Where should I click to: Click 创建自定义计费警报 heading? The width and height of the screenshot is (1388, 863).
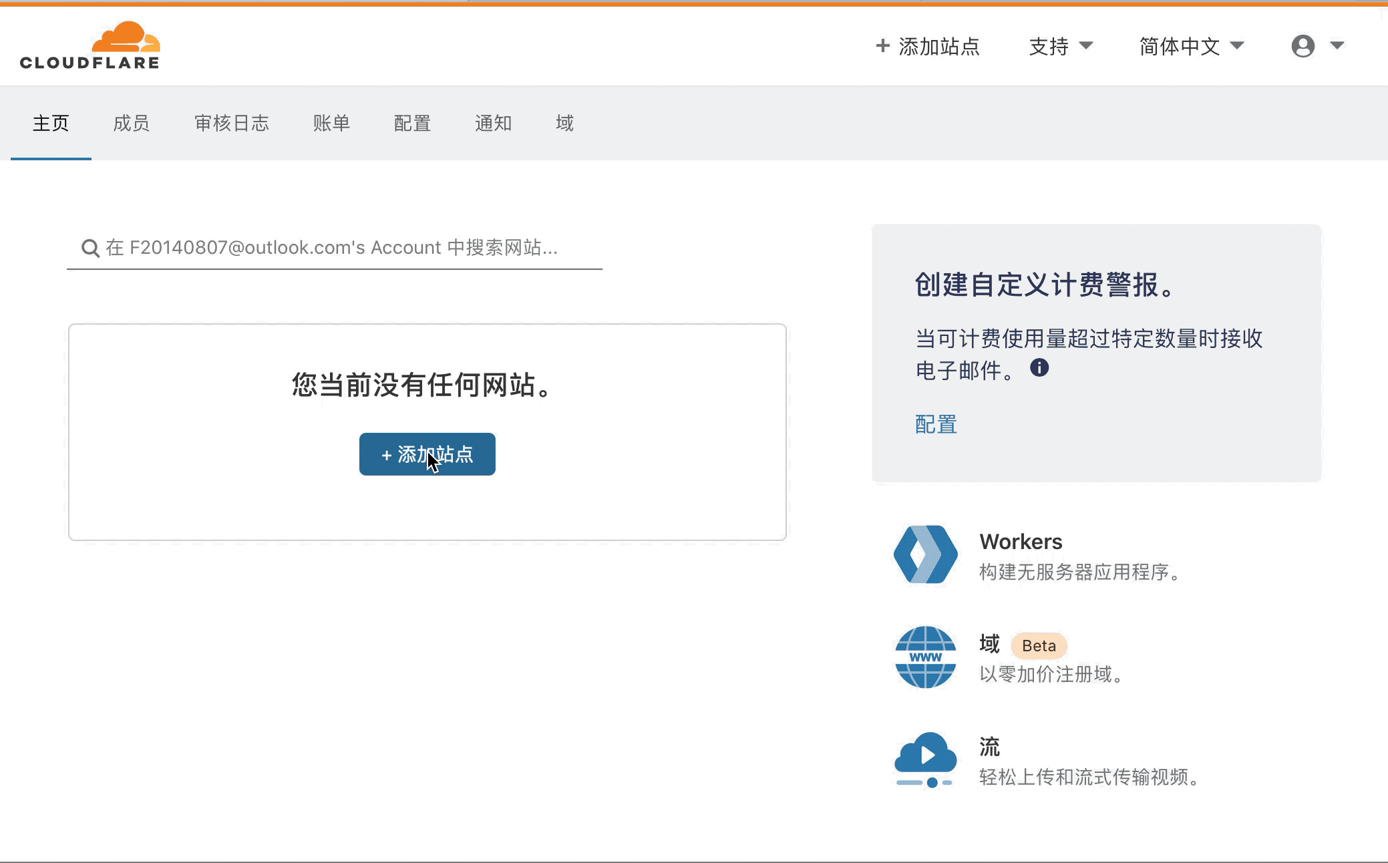tap(1045, 285)
